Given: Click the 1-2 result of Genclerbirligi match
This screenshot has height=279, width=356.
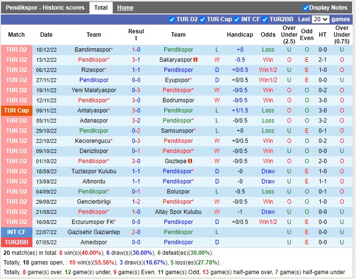Looking at the screenshot, I should click(x=136, y=202).
